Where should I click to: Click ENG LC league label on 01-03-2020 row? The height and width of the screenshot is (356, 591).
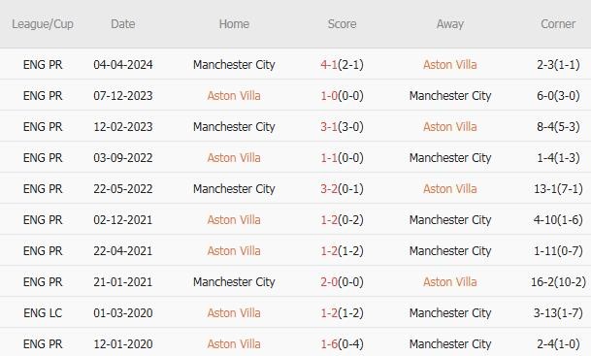43,313
